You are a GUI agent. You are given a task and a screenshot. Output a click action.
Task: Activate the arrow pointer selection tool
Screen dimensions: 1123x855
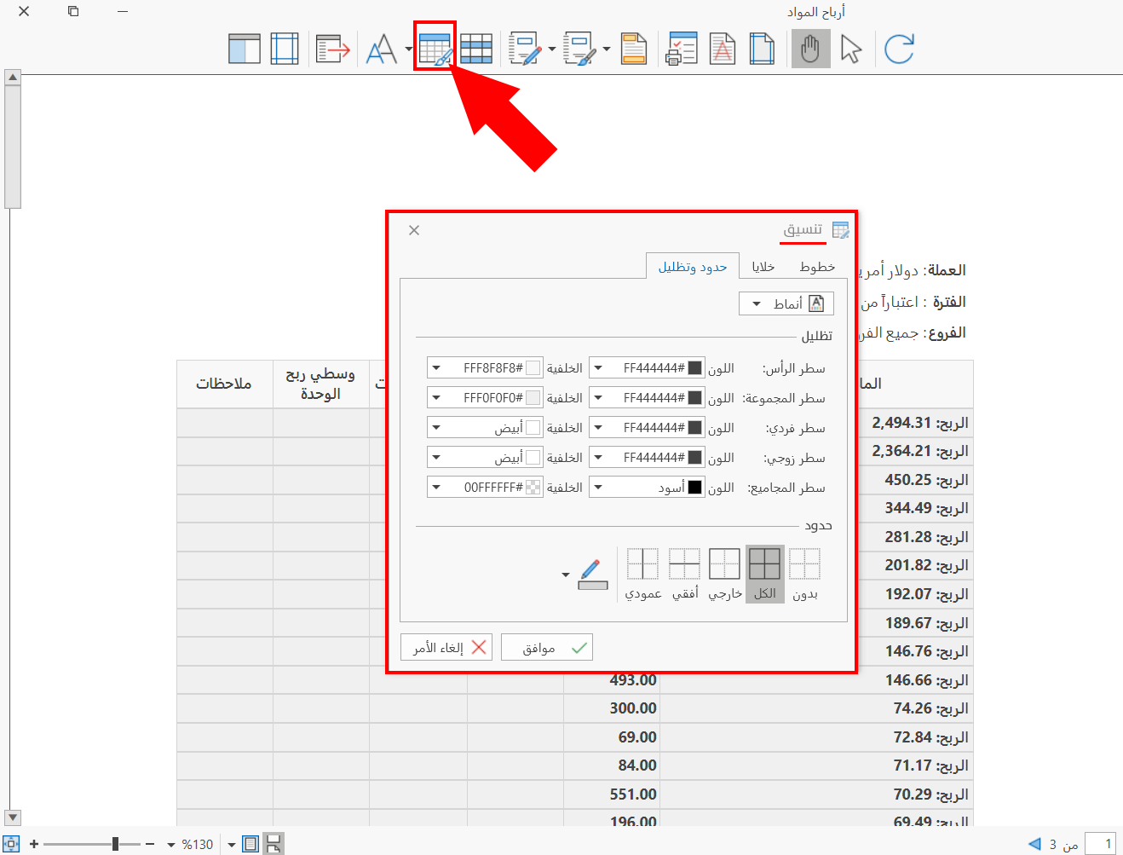(x=851, y=49)
